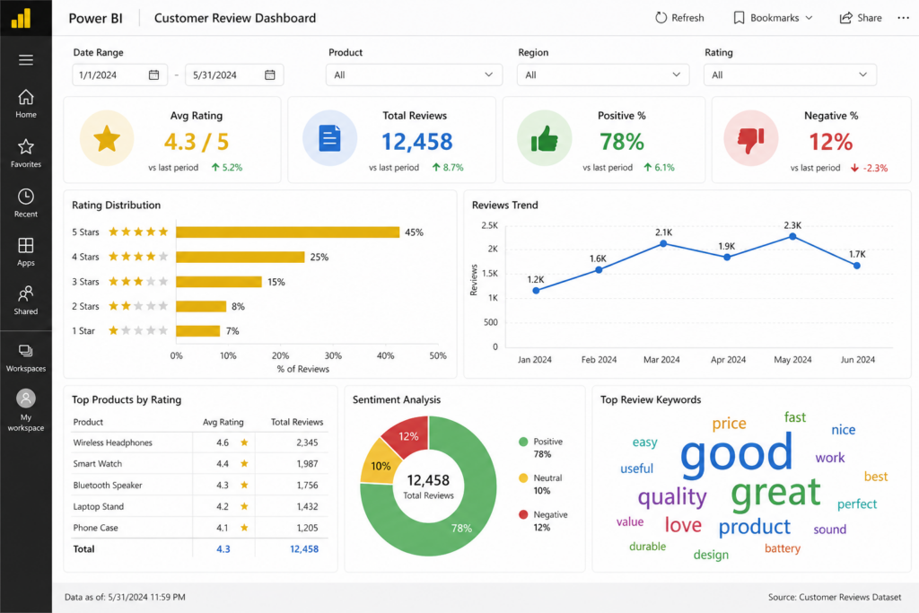Viewport: 919px width, 613px height.
Task: Open My workspace avatar
Action: coord(26,398)
